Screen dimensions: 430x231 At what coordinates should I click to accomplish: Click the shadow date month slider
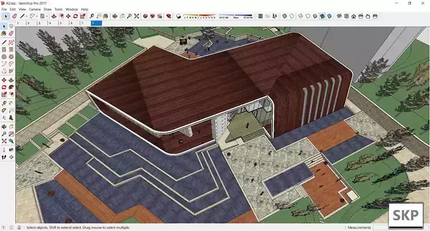point(200,16)
